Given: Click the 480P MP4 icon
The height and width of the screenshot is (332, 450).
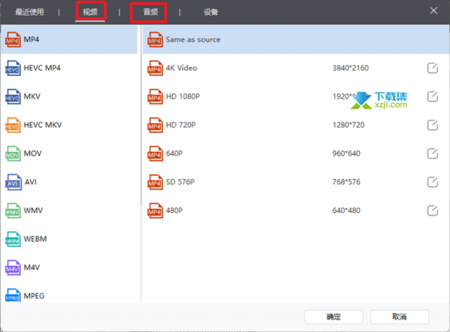Looking at the screenshot, I should pos(155,210).
